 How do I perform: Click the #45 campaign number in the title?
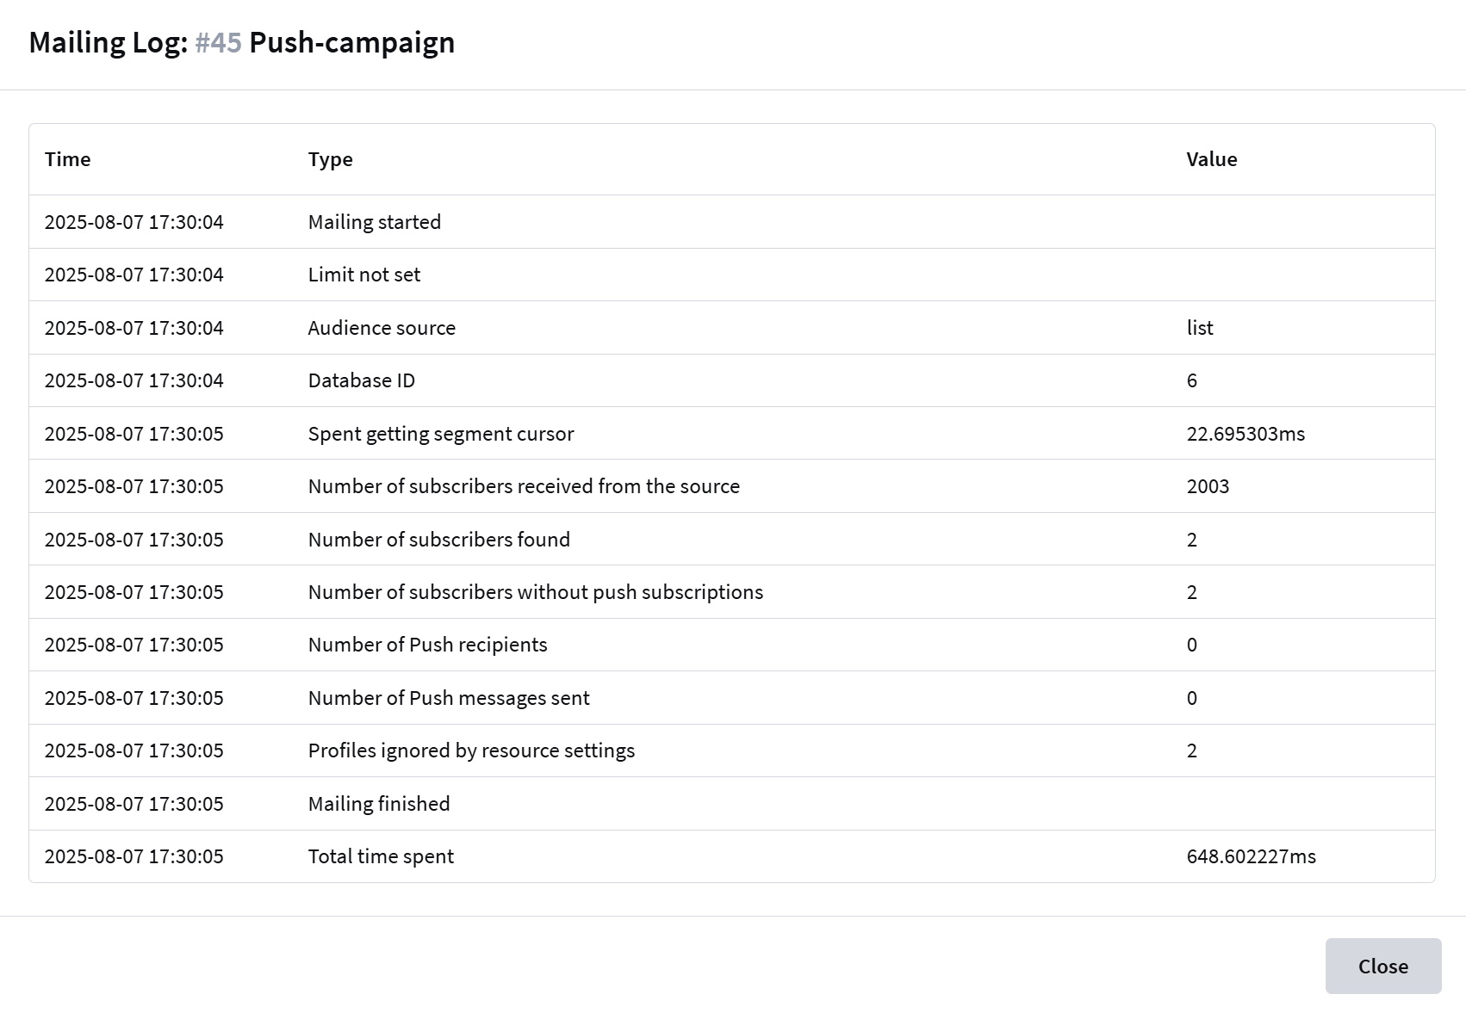218,42
